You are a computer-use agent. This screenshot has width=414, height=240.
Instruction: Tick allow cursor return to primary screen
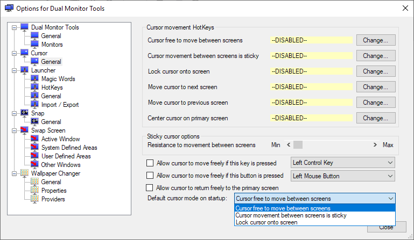pos(150,187)
